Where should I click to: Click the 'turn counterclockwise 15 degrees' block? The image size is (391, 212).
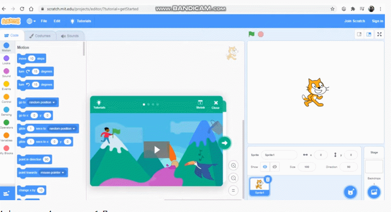pos(35,85)
